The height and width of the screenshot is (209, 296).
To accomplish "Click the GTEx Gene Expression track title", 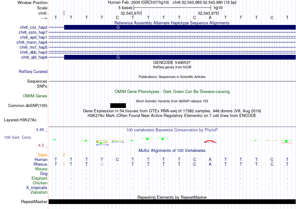I will pos(172,111).
